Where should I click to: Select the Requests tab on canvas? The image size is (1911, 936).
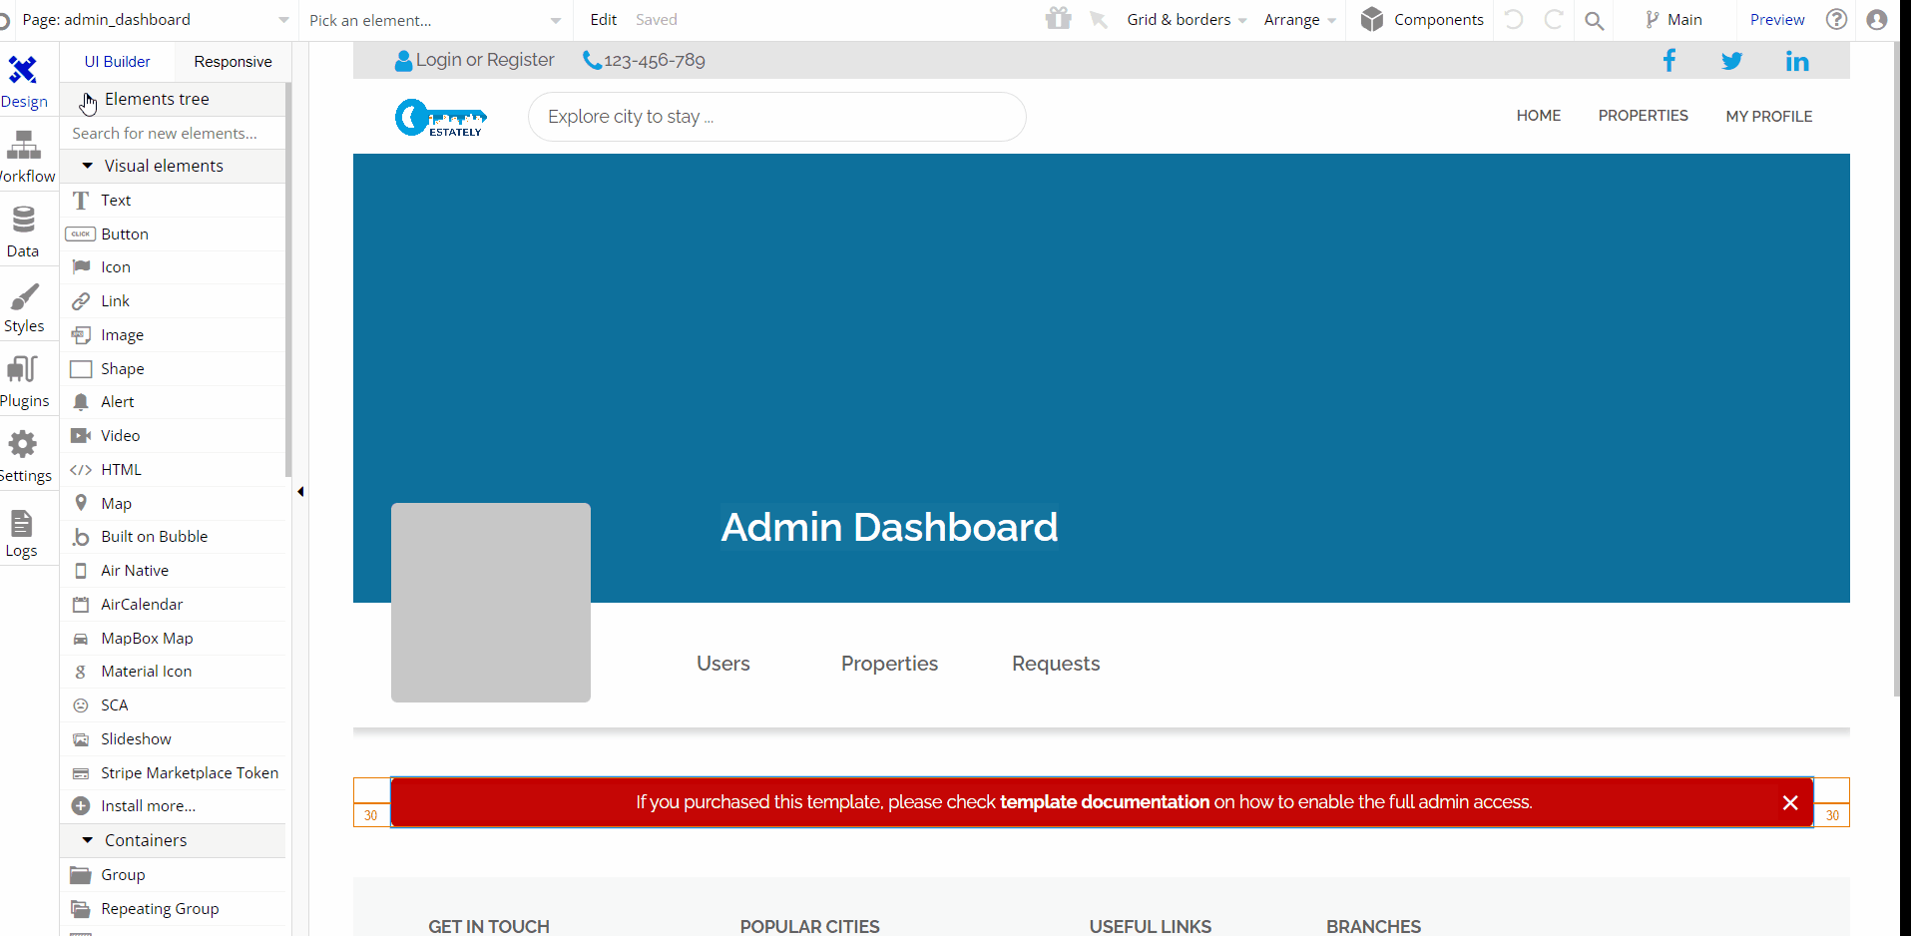(x=1056, y=664)
